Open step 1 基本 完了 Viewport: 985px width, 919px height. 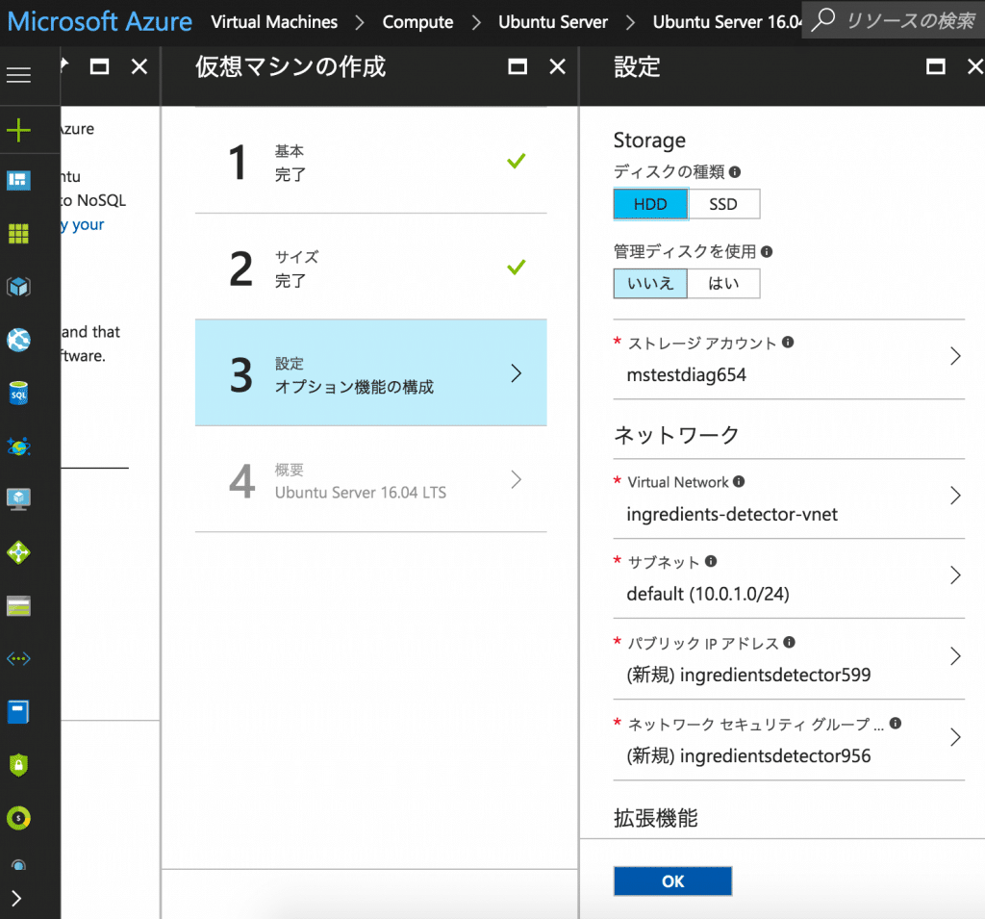(x=370, y=161)
